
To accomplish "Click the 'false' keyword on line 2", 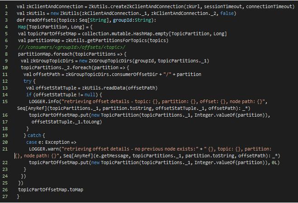I will point(227,14).
